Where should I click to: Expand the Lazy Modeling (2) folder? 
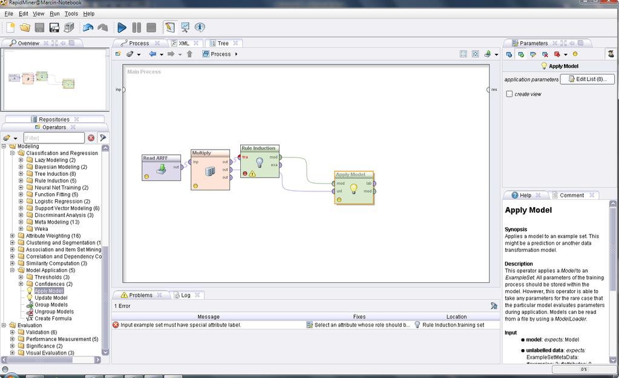(21, 160)
